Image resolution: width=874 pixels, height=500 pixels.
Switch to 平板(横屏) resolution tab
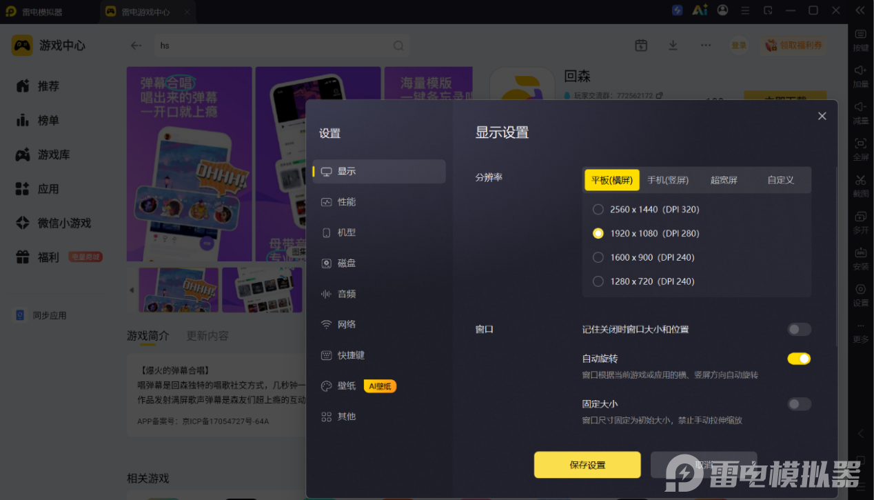click(x=612, y=180)
